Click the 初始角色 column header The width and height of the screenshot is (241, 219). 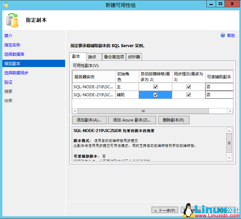(127, 77)
